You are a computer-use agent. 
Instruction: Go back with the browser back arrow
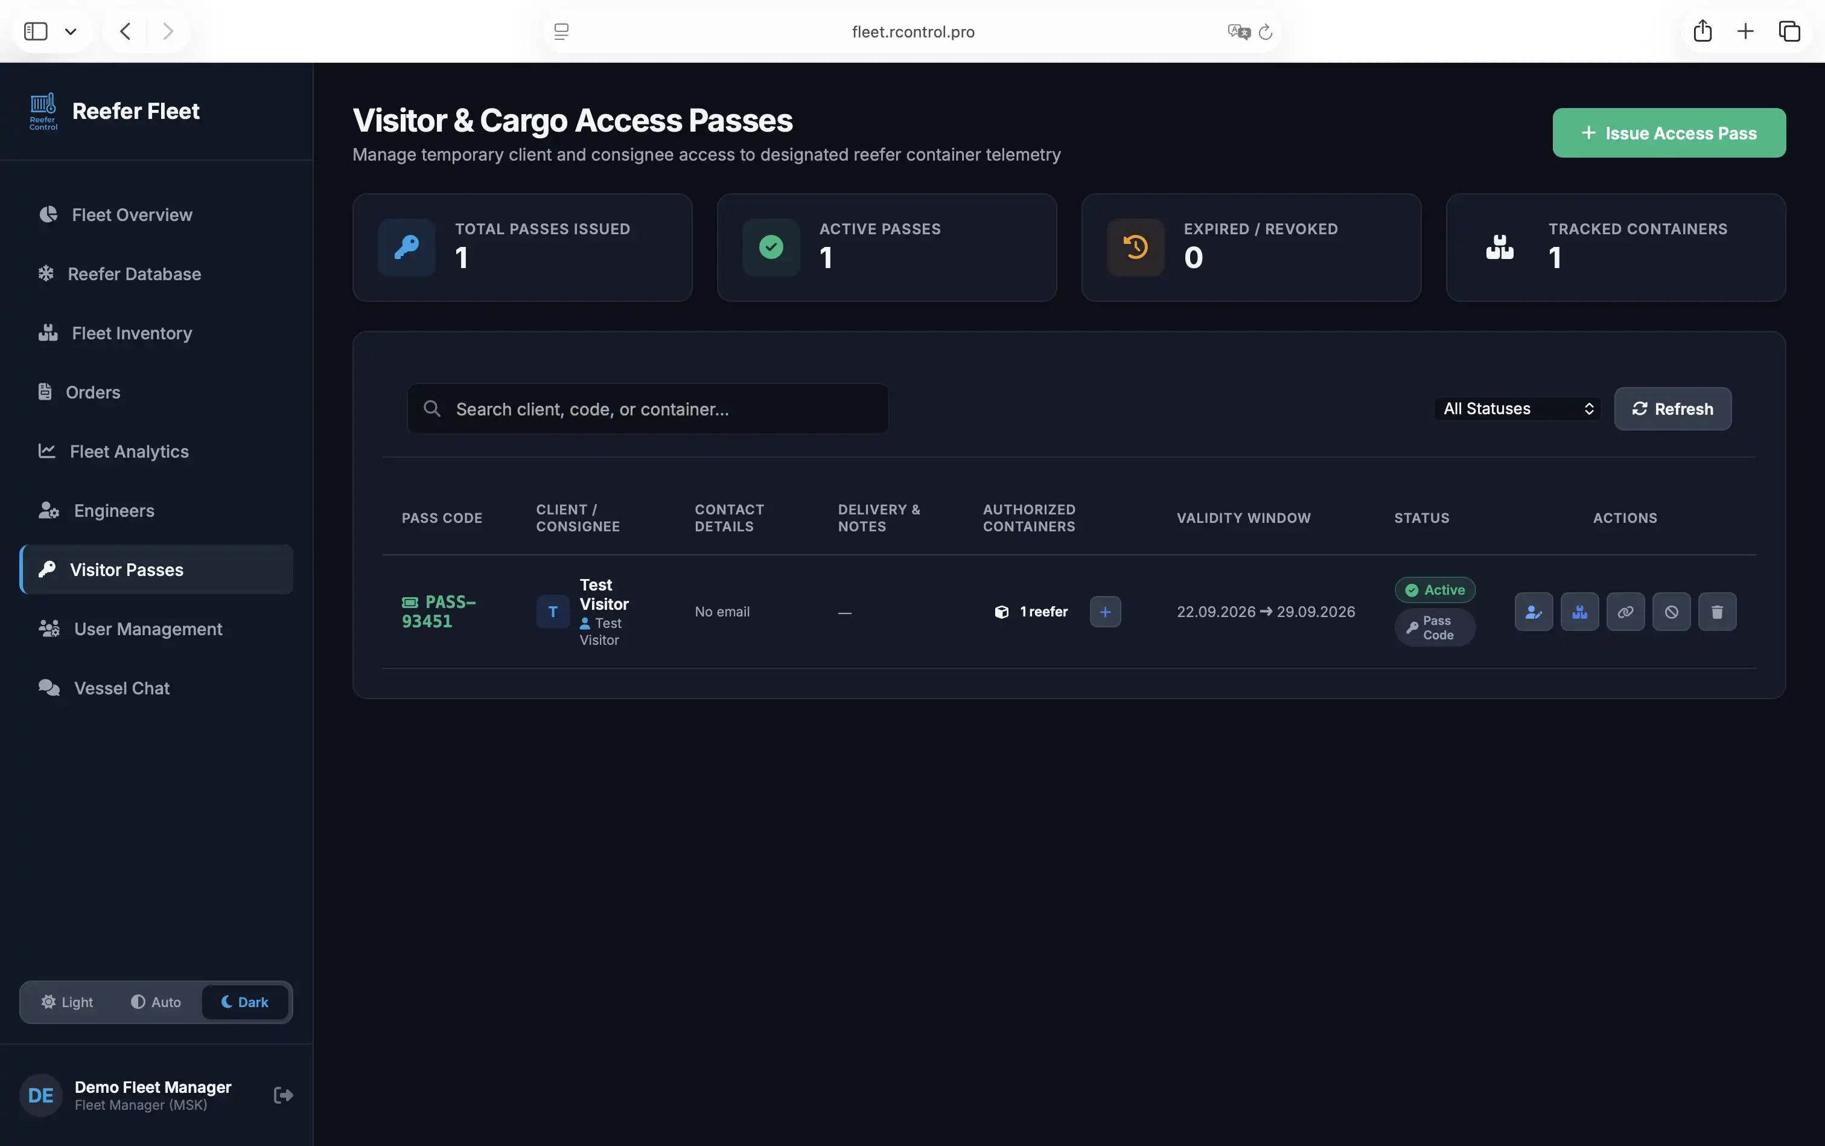(126, 31)
